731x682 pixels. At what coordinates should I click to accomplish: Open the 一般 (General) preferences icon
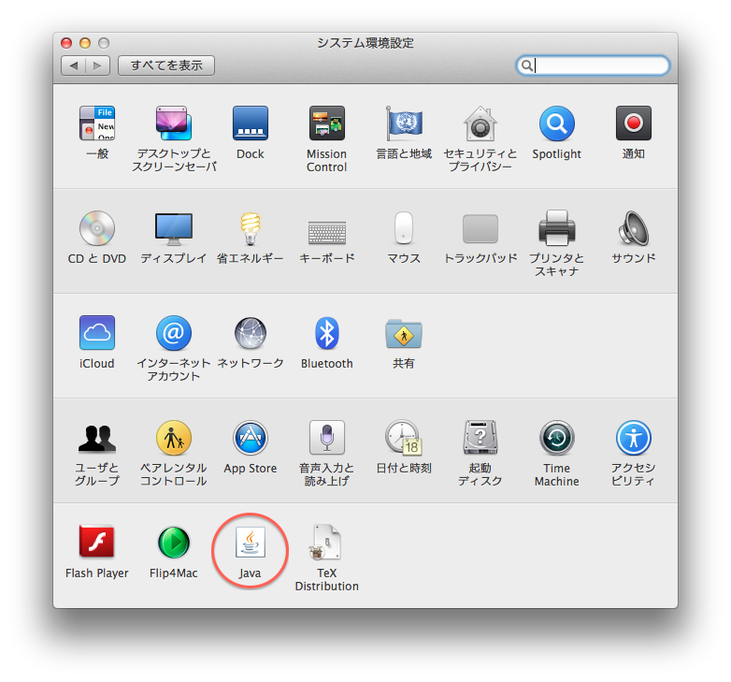[97, 123]
